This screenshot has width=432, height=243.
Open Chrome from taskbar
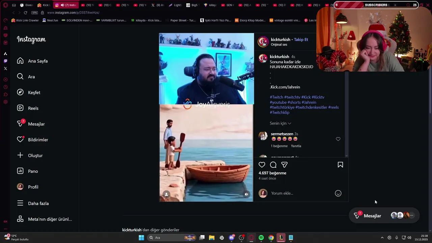point(271,238)
